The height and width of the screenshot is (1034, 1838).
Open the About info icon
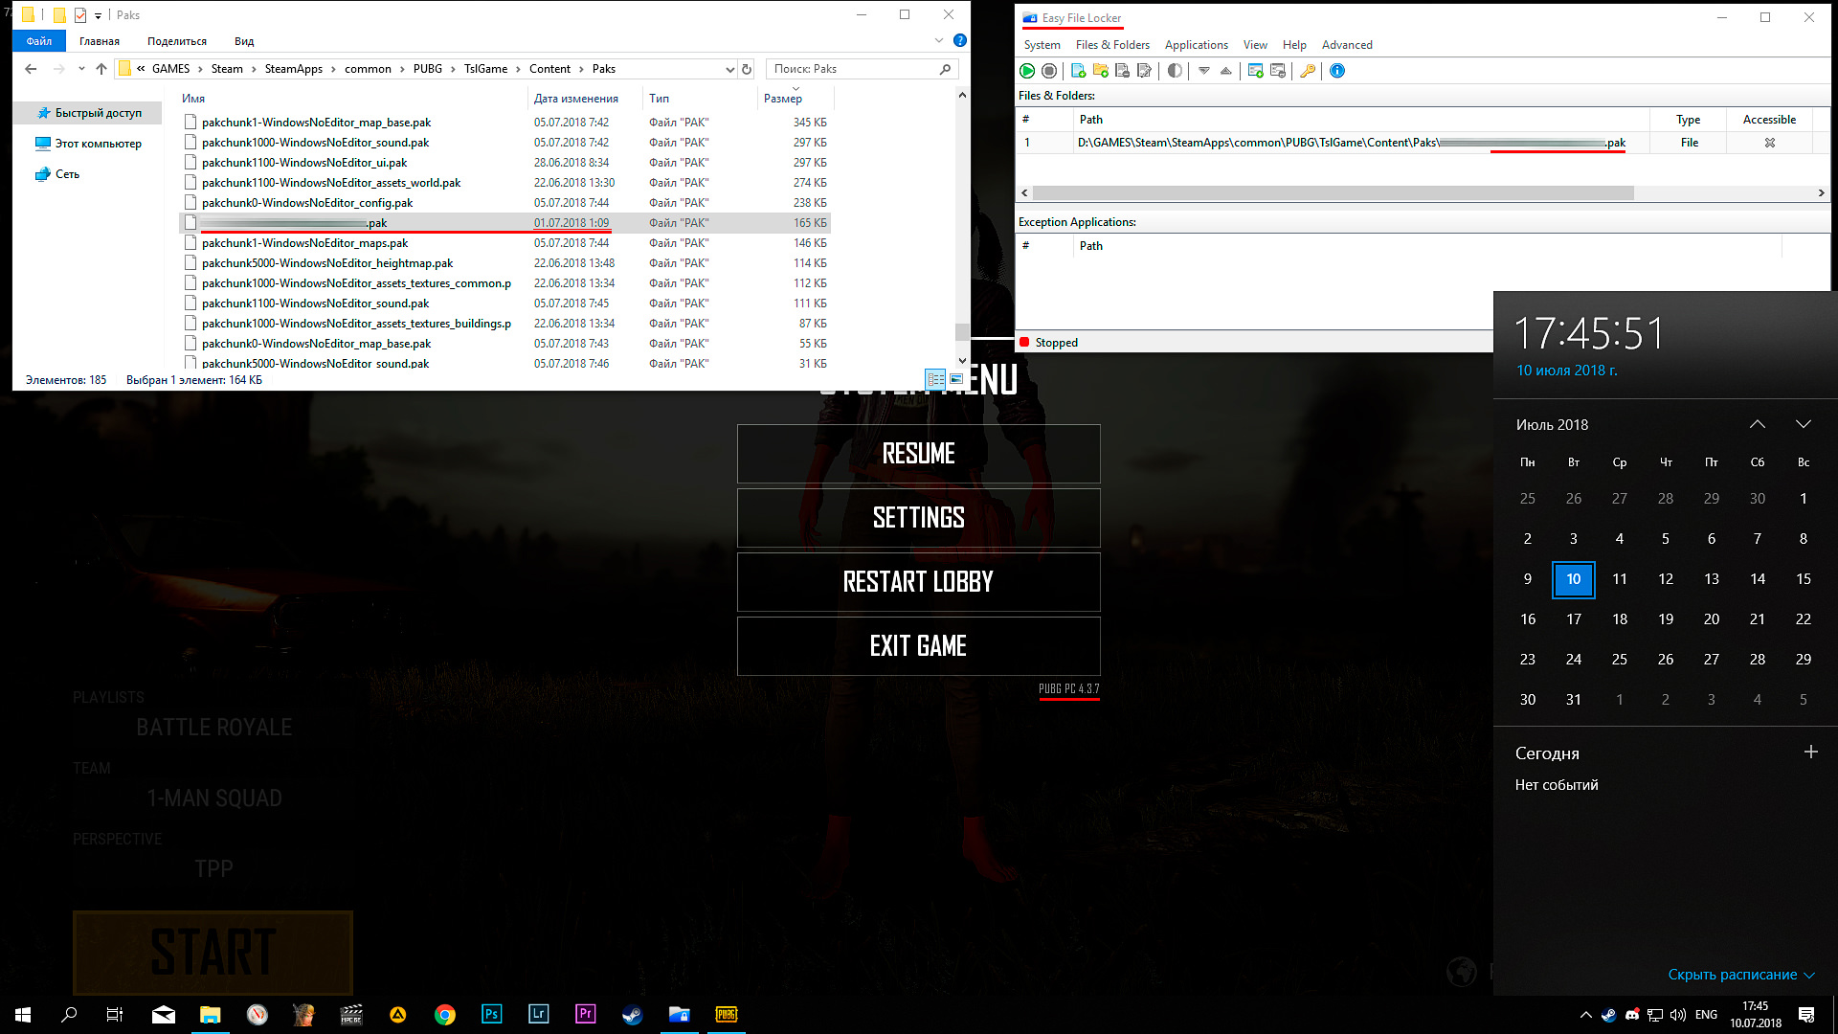pos(1337,71)
